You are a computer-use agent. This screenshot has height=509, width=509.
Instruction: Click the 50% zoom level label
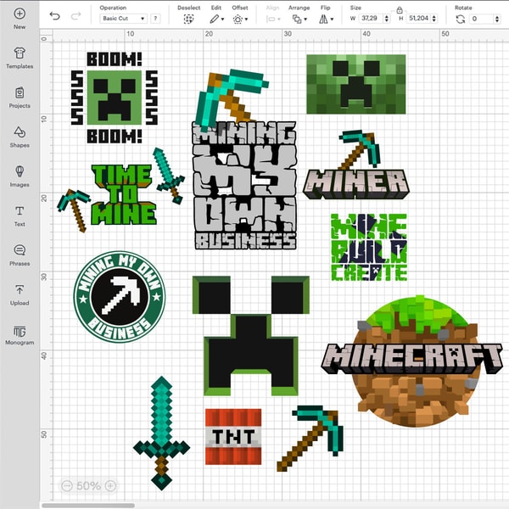coord(88,485)
